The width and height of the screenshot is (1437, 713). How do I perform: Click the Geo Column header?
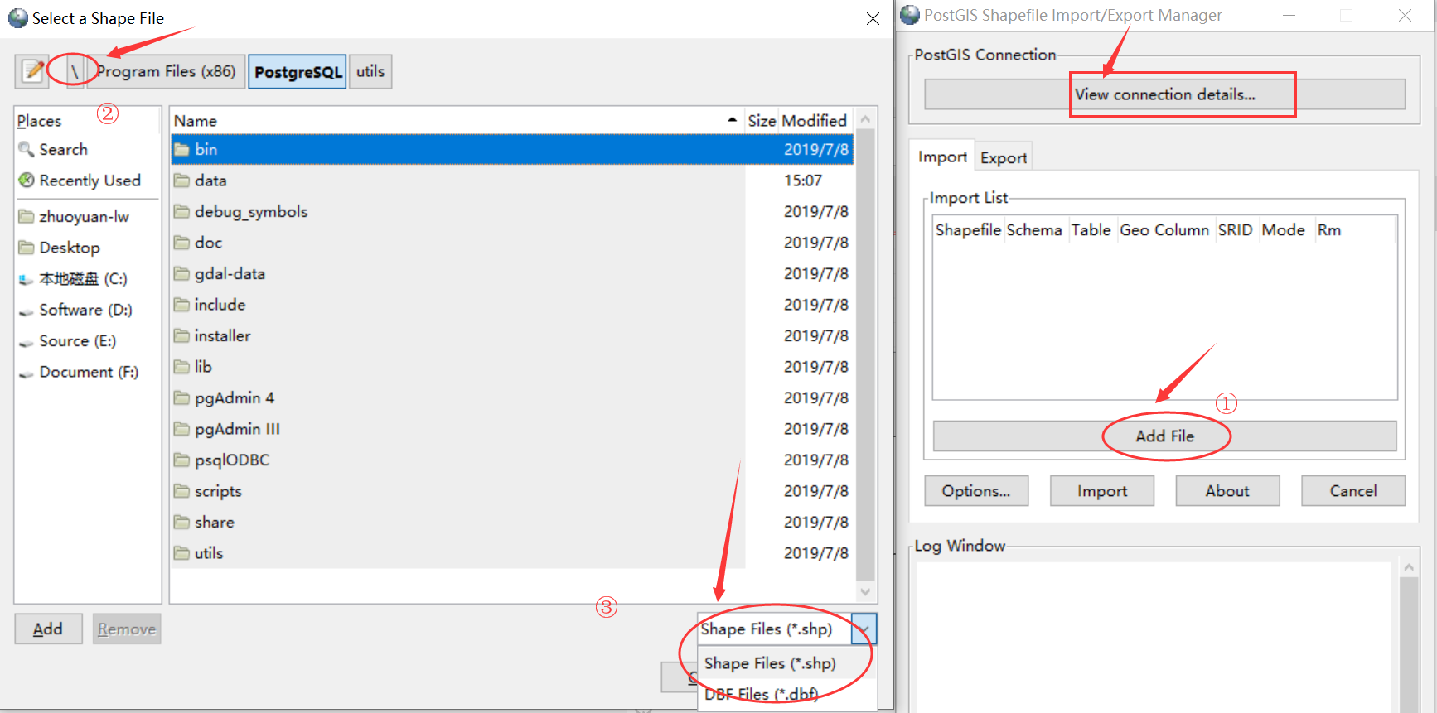(x=1164, y=230)
